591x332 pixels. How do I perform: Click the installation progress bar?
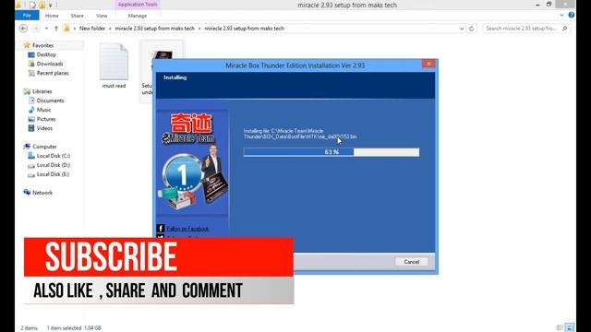pos(332,152)
